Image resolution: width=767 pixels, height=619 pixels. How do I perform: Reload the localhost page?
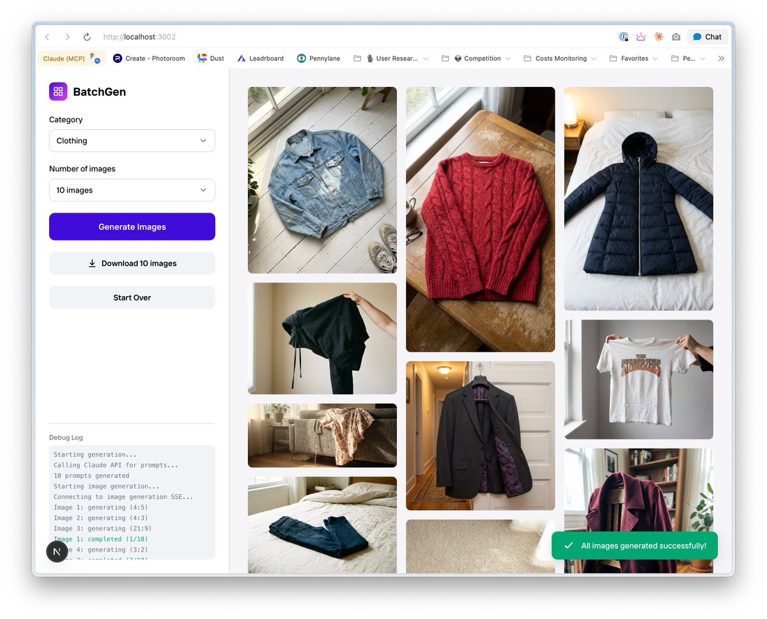pyautogui.click(x=87, y=37)
